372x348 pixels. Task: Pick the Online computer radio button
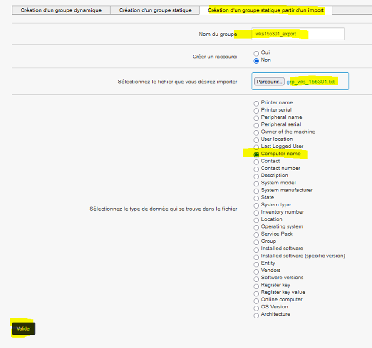(x=256, y=300)
